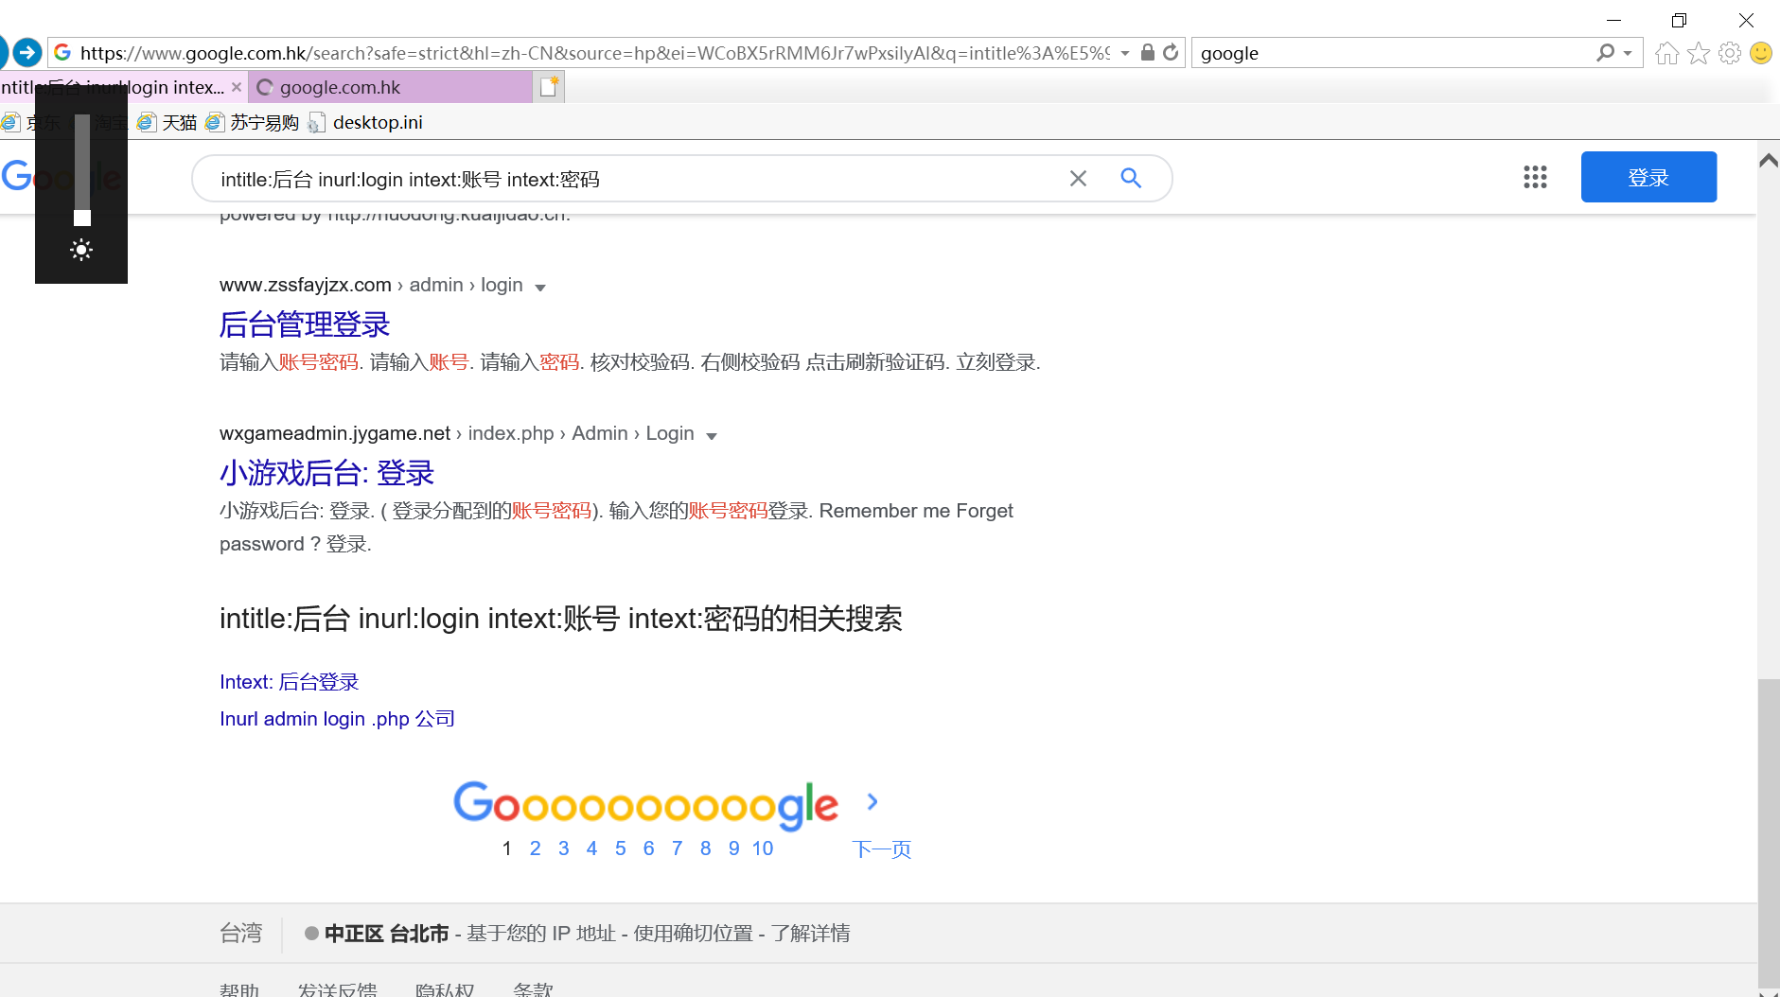The width and height of the screenshot is (1780, 997).
Task: Open the Google apps grid launcher
Action: pos(1535,177)
